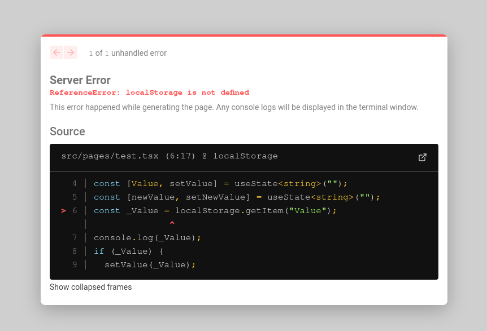Screen dimensions: 487x331
Task: Click the console.log(_Value) code line
Action: coord(147,238)
